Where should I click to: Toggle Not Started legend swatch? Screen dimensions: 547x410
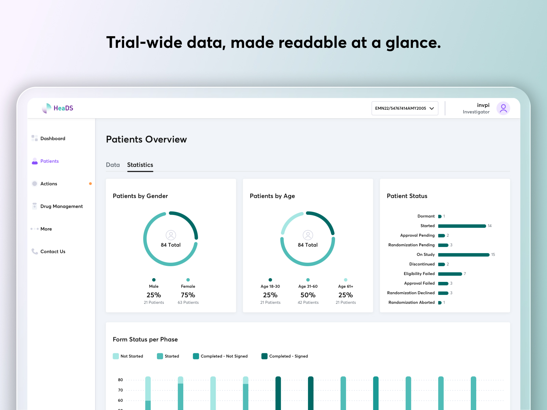click(116, 356)
